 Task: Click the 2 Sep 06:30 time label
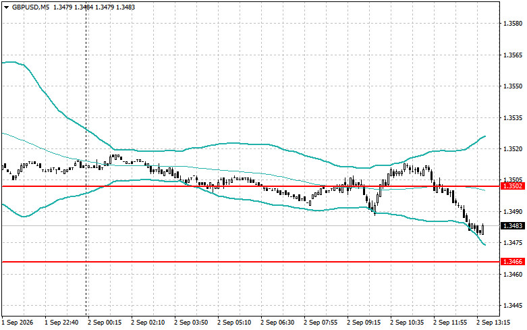pos(277,323)
